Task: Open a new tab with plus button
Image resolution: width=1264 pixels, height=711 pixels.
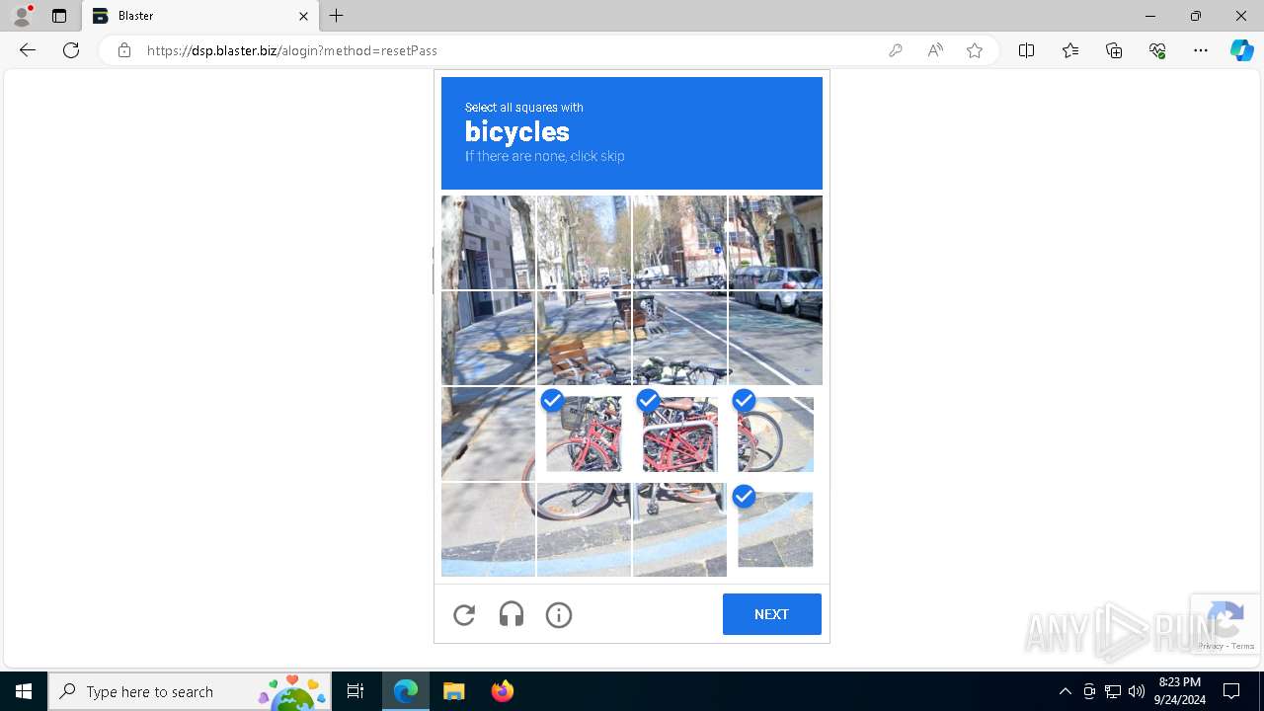Action: tap(337, 16)
